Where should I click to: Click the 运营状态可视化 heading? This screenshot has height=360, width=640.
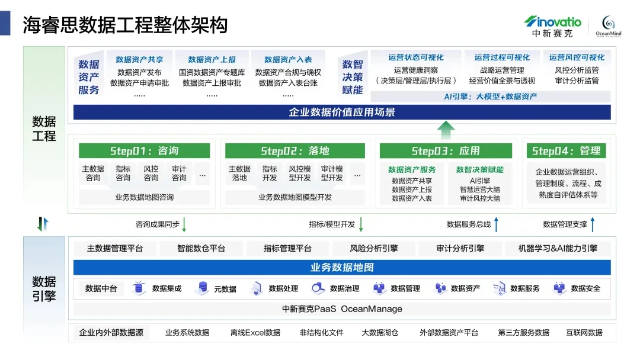pyautogui.click(x=416, y=57)
